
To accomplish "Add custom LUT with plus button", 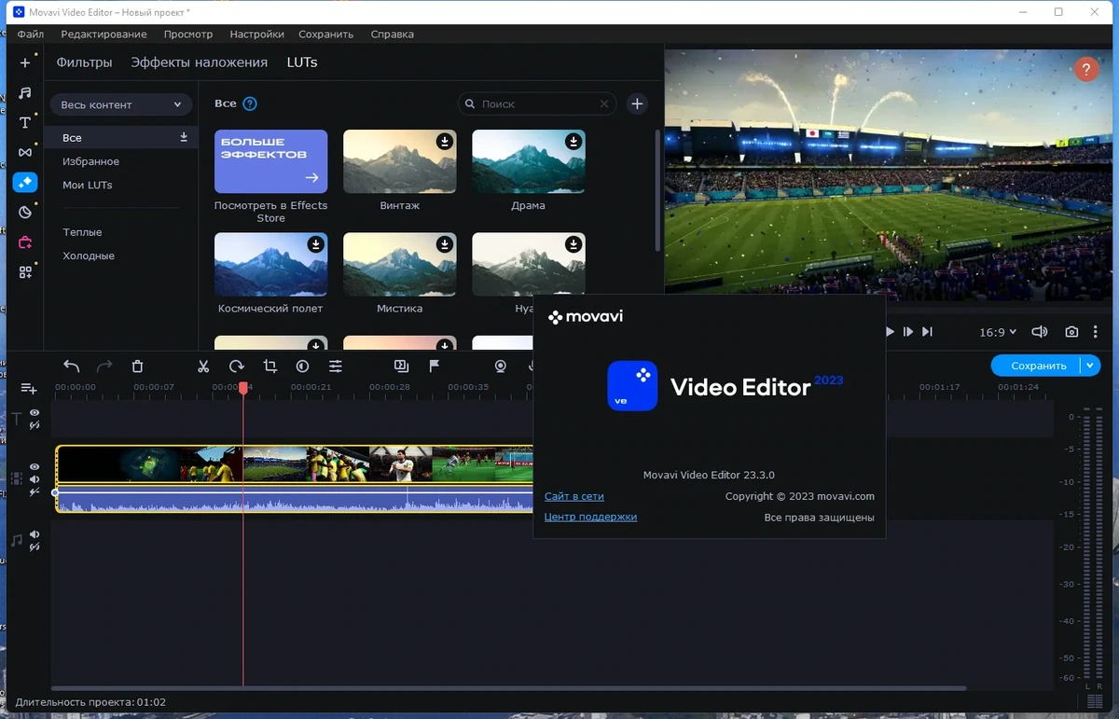I will (x=637, y=104).
